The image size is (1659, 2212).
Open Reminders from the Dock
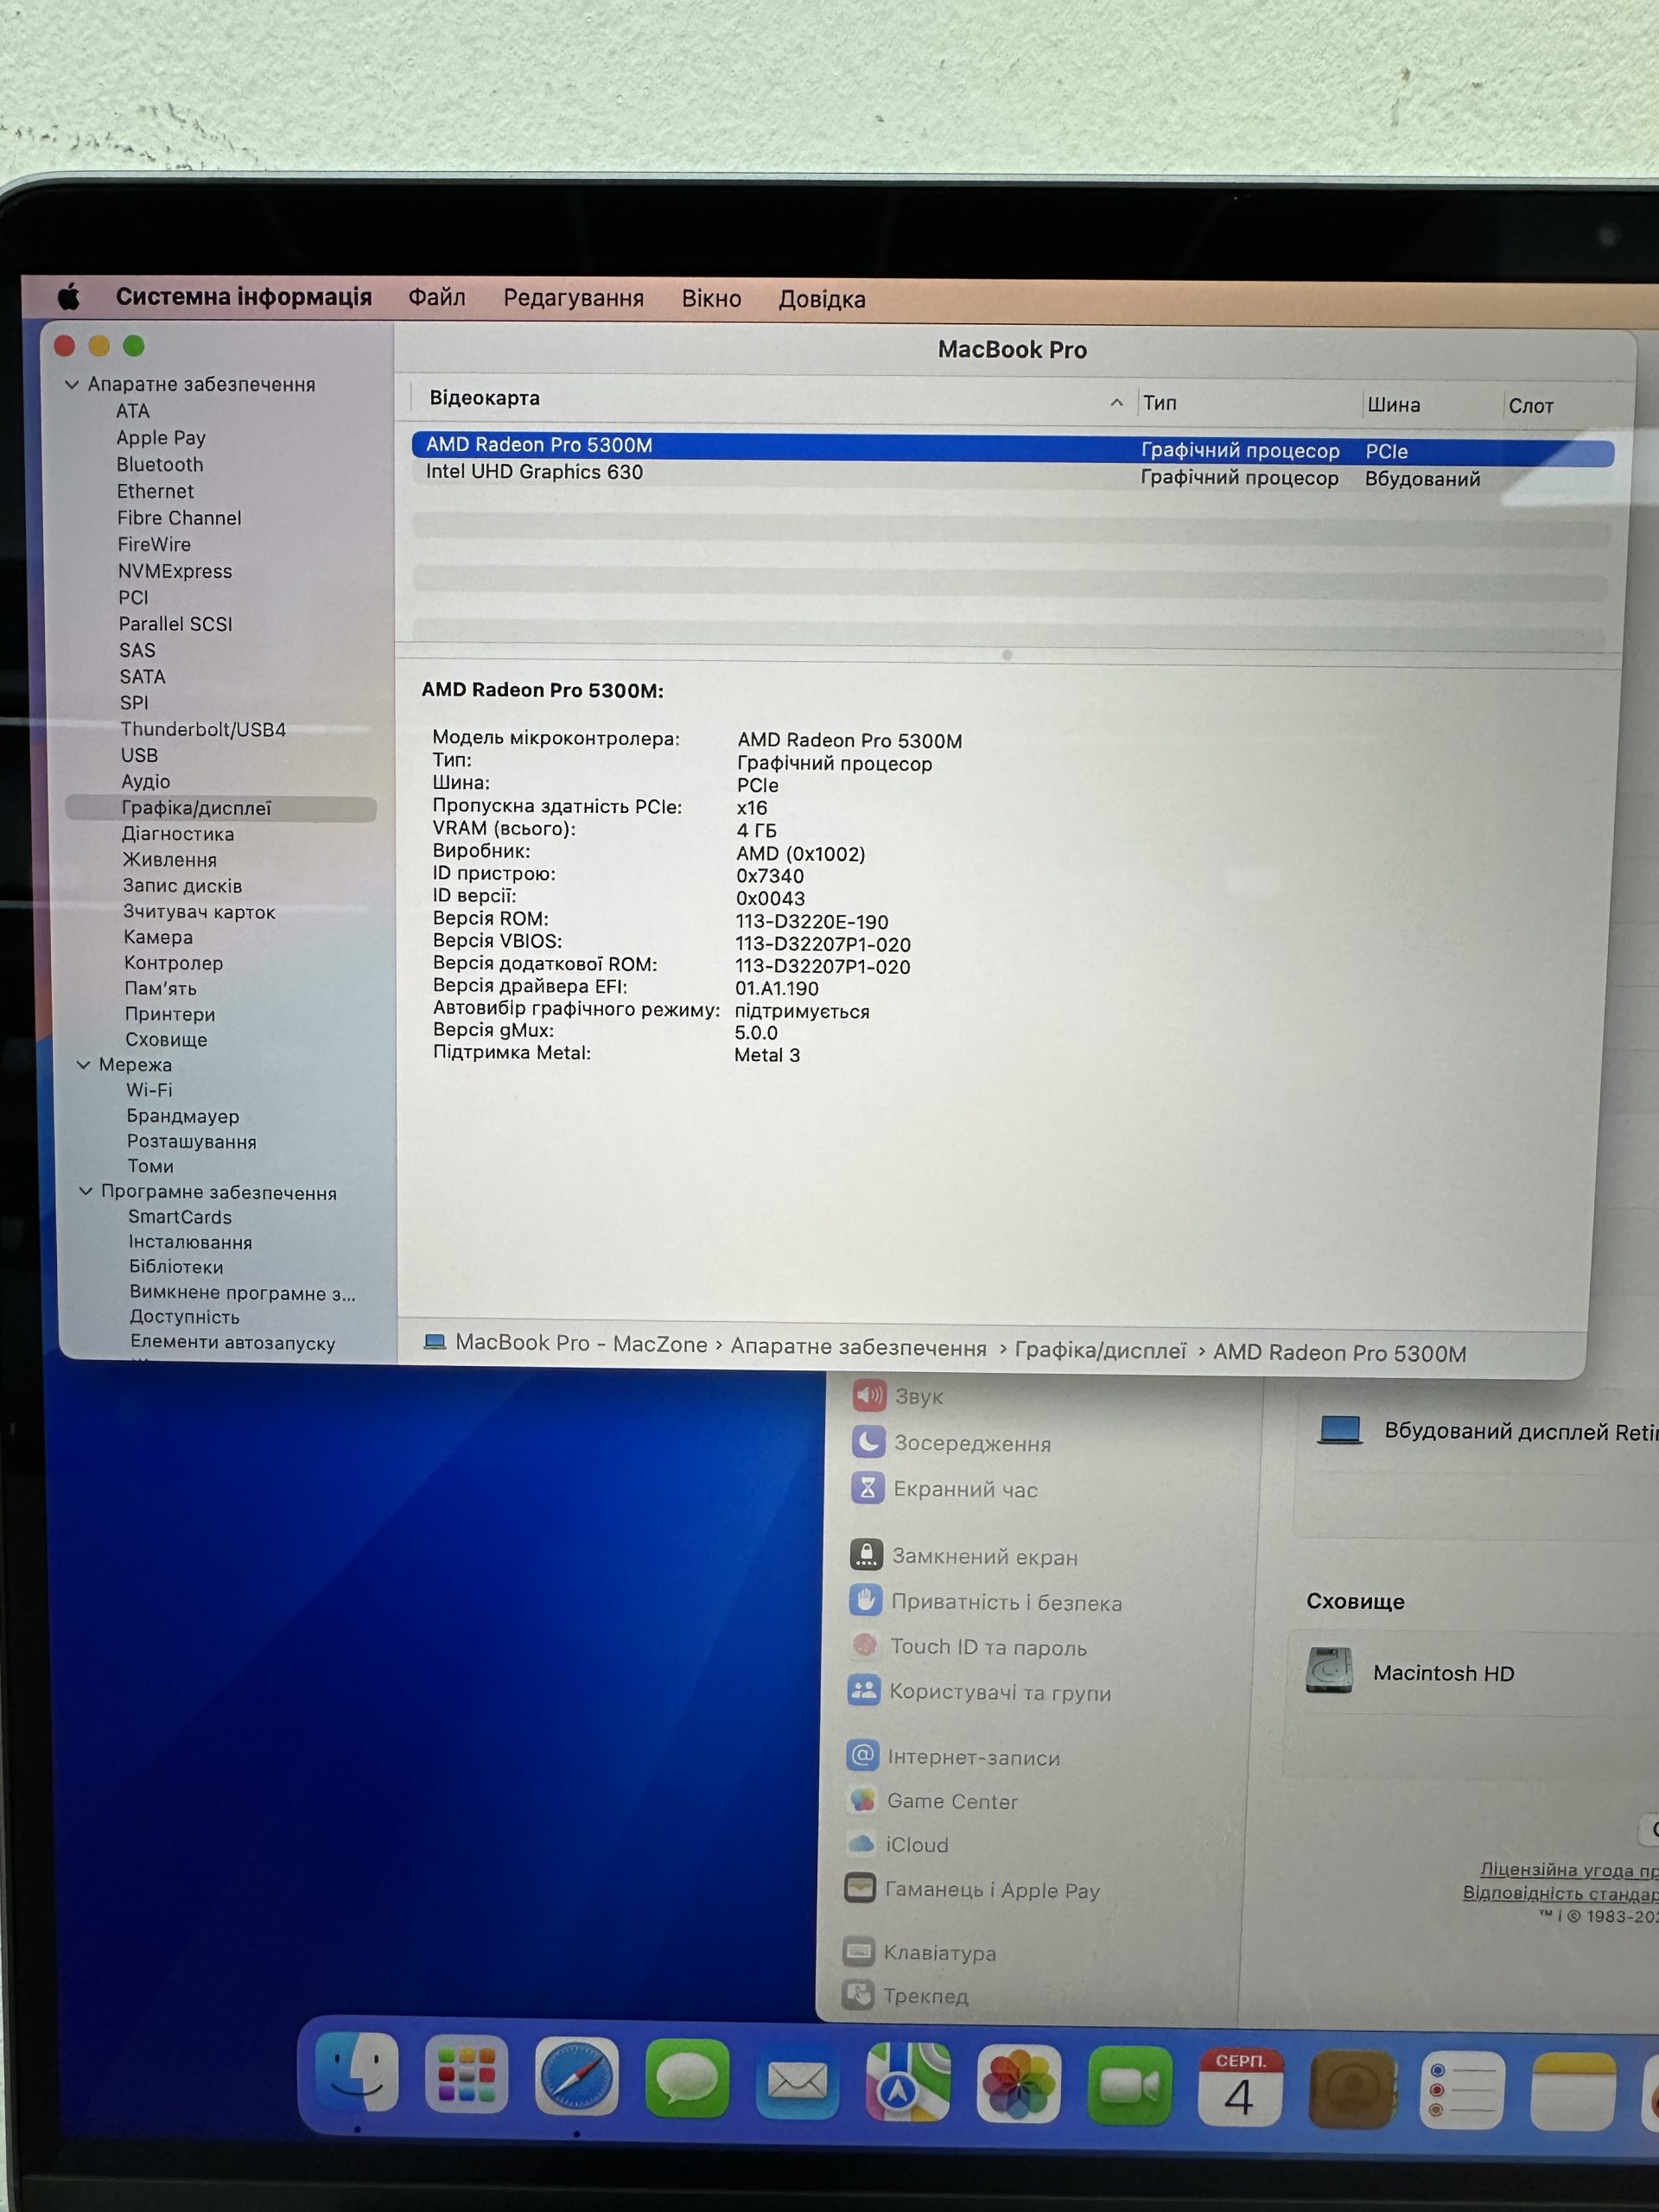[x=1462, y=2090]
